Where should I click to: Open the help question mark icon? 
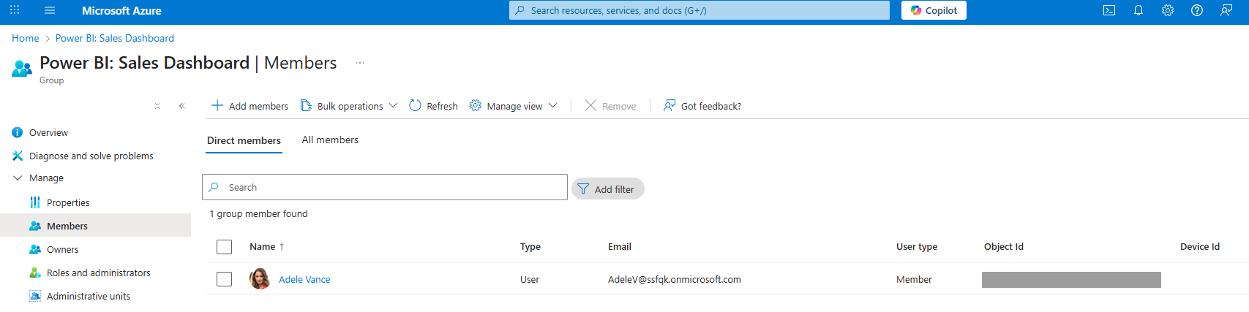click(1197, 10)
